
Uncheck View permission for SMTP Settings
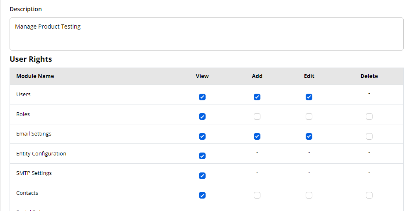pyautogui.click(x=202, y=176)
